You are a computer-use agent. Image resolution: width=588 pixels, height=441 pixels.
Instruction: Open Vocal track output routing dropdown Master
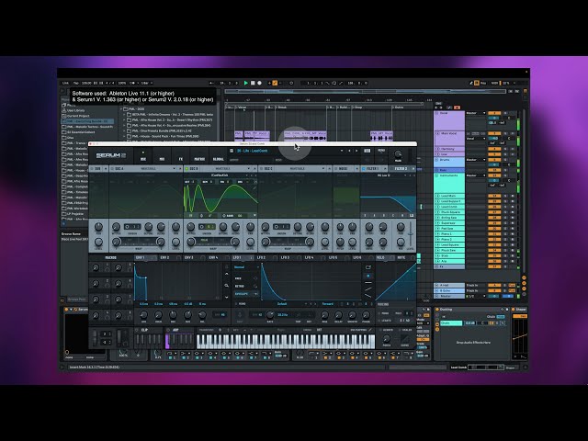click(476, 113)
